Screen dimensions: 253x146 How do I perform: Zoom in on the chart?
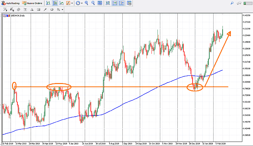[x=86, y=3]
